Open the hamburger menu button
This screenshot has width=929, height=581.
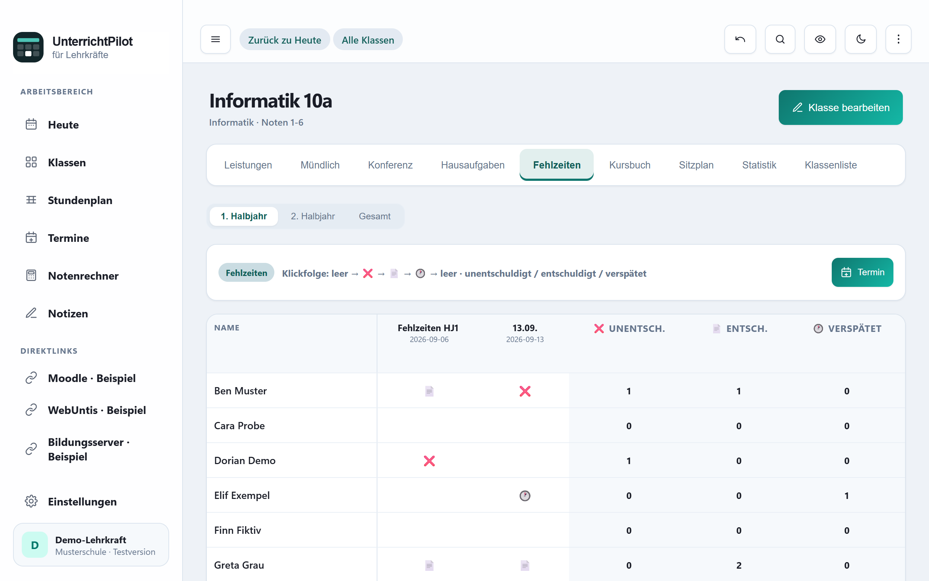tap(215, 39)
